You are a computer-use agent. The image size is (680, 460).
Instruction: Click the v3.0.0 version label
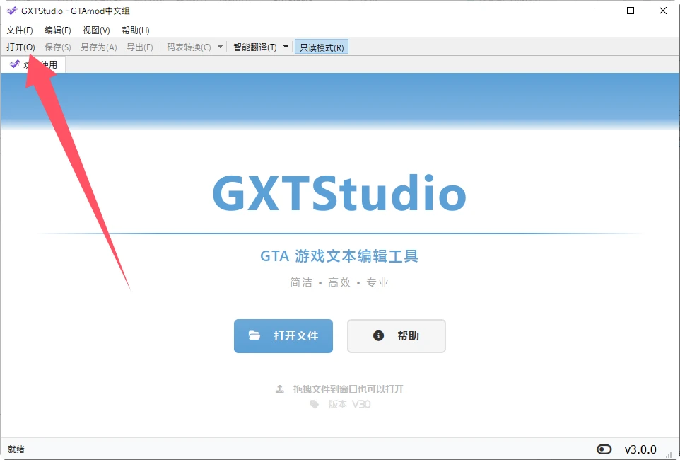pyautogui.click(x=640, y=449)
